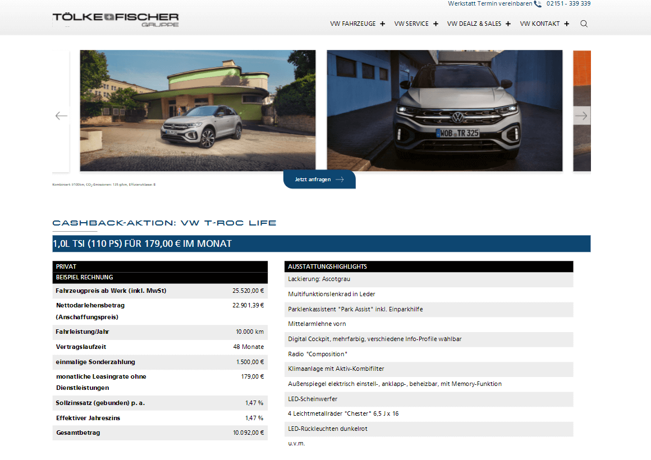
Task: Show previous image with left carousel arrow
Action: (61, 116)
